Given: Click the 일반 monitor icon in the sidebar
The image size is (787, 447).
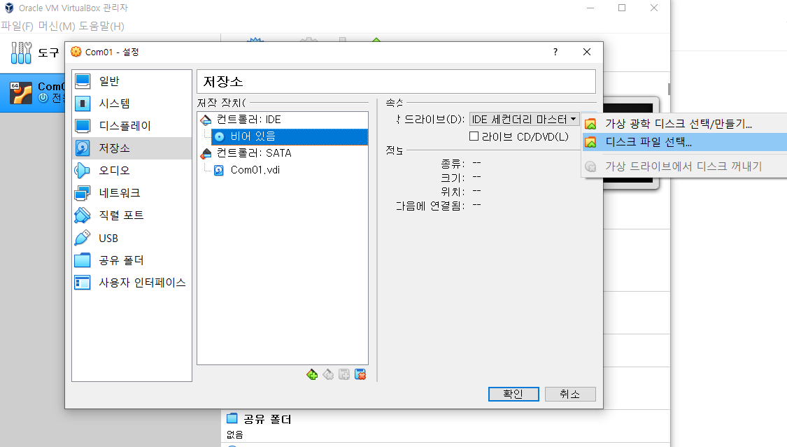Looking at the screenshot, I should point(83,81).
